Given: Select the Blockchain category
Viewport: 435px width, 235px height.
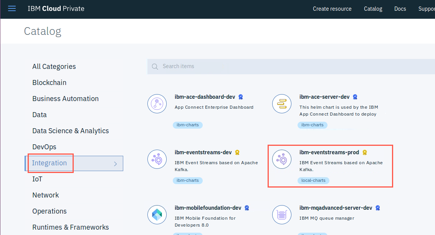Looking at the screenshot, I should [x=50, y=83].
